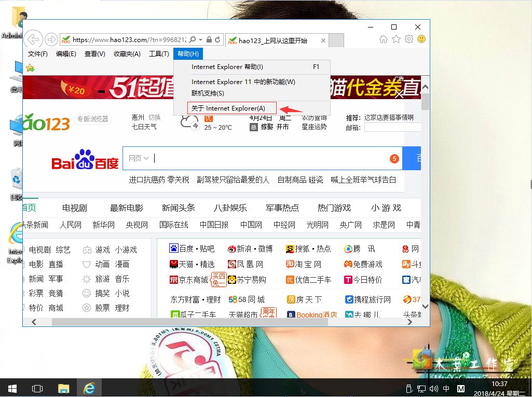Select Internet Explorer 11 中的新功能(W)

click(x=252, y=82)
